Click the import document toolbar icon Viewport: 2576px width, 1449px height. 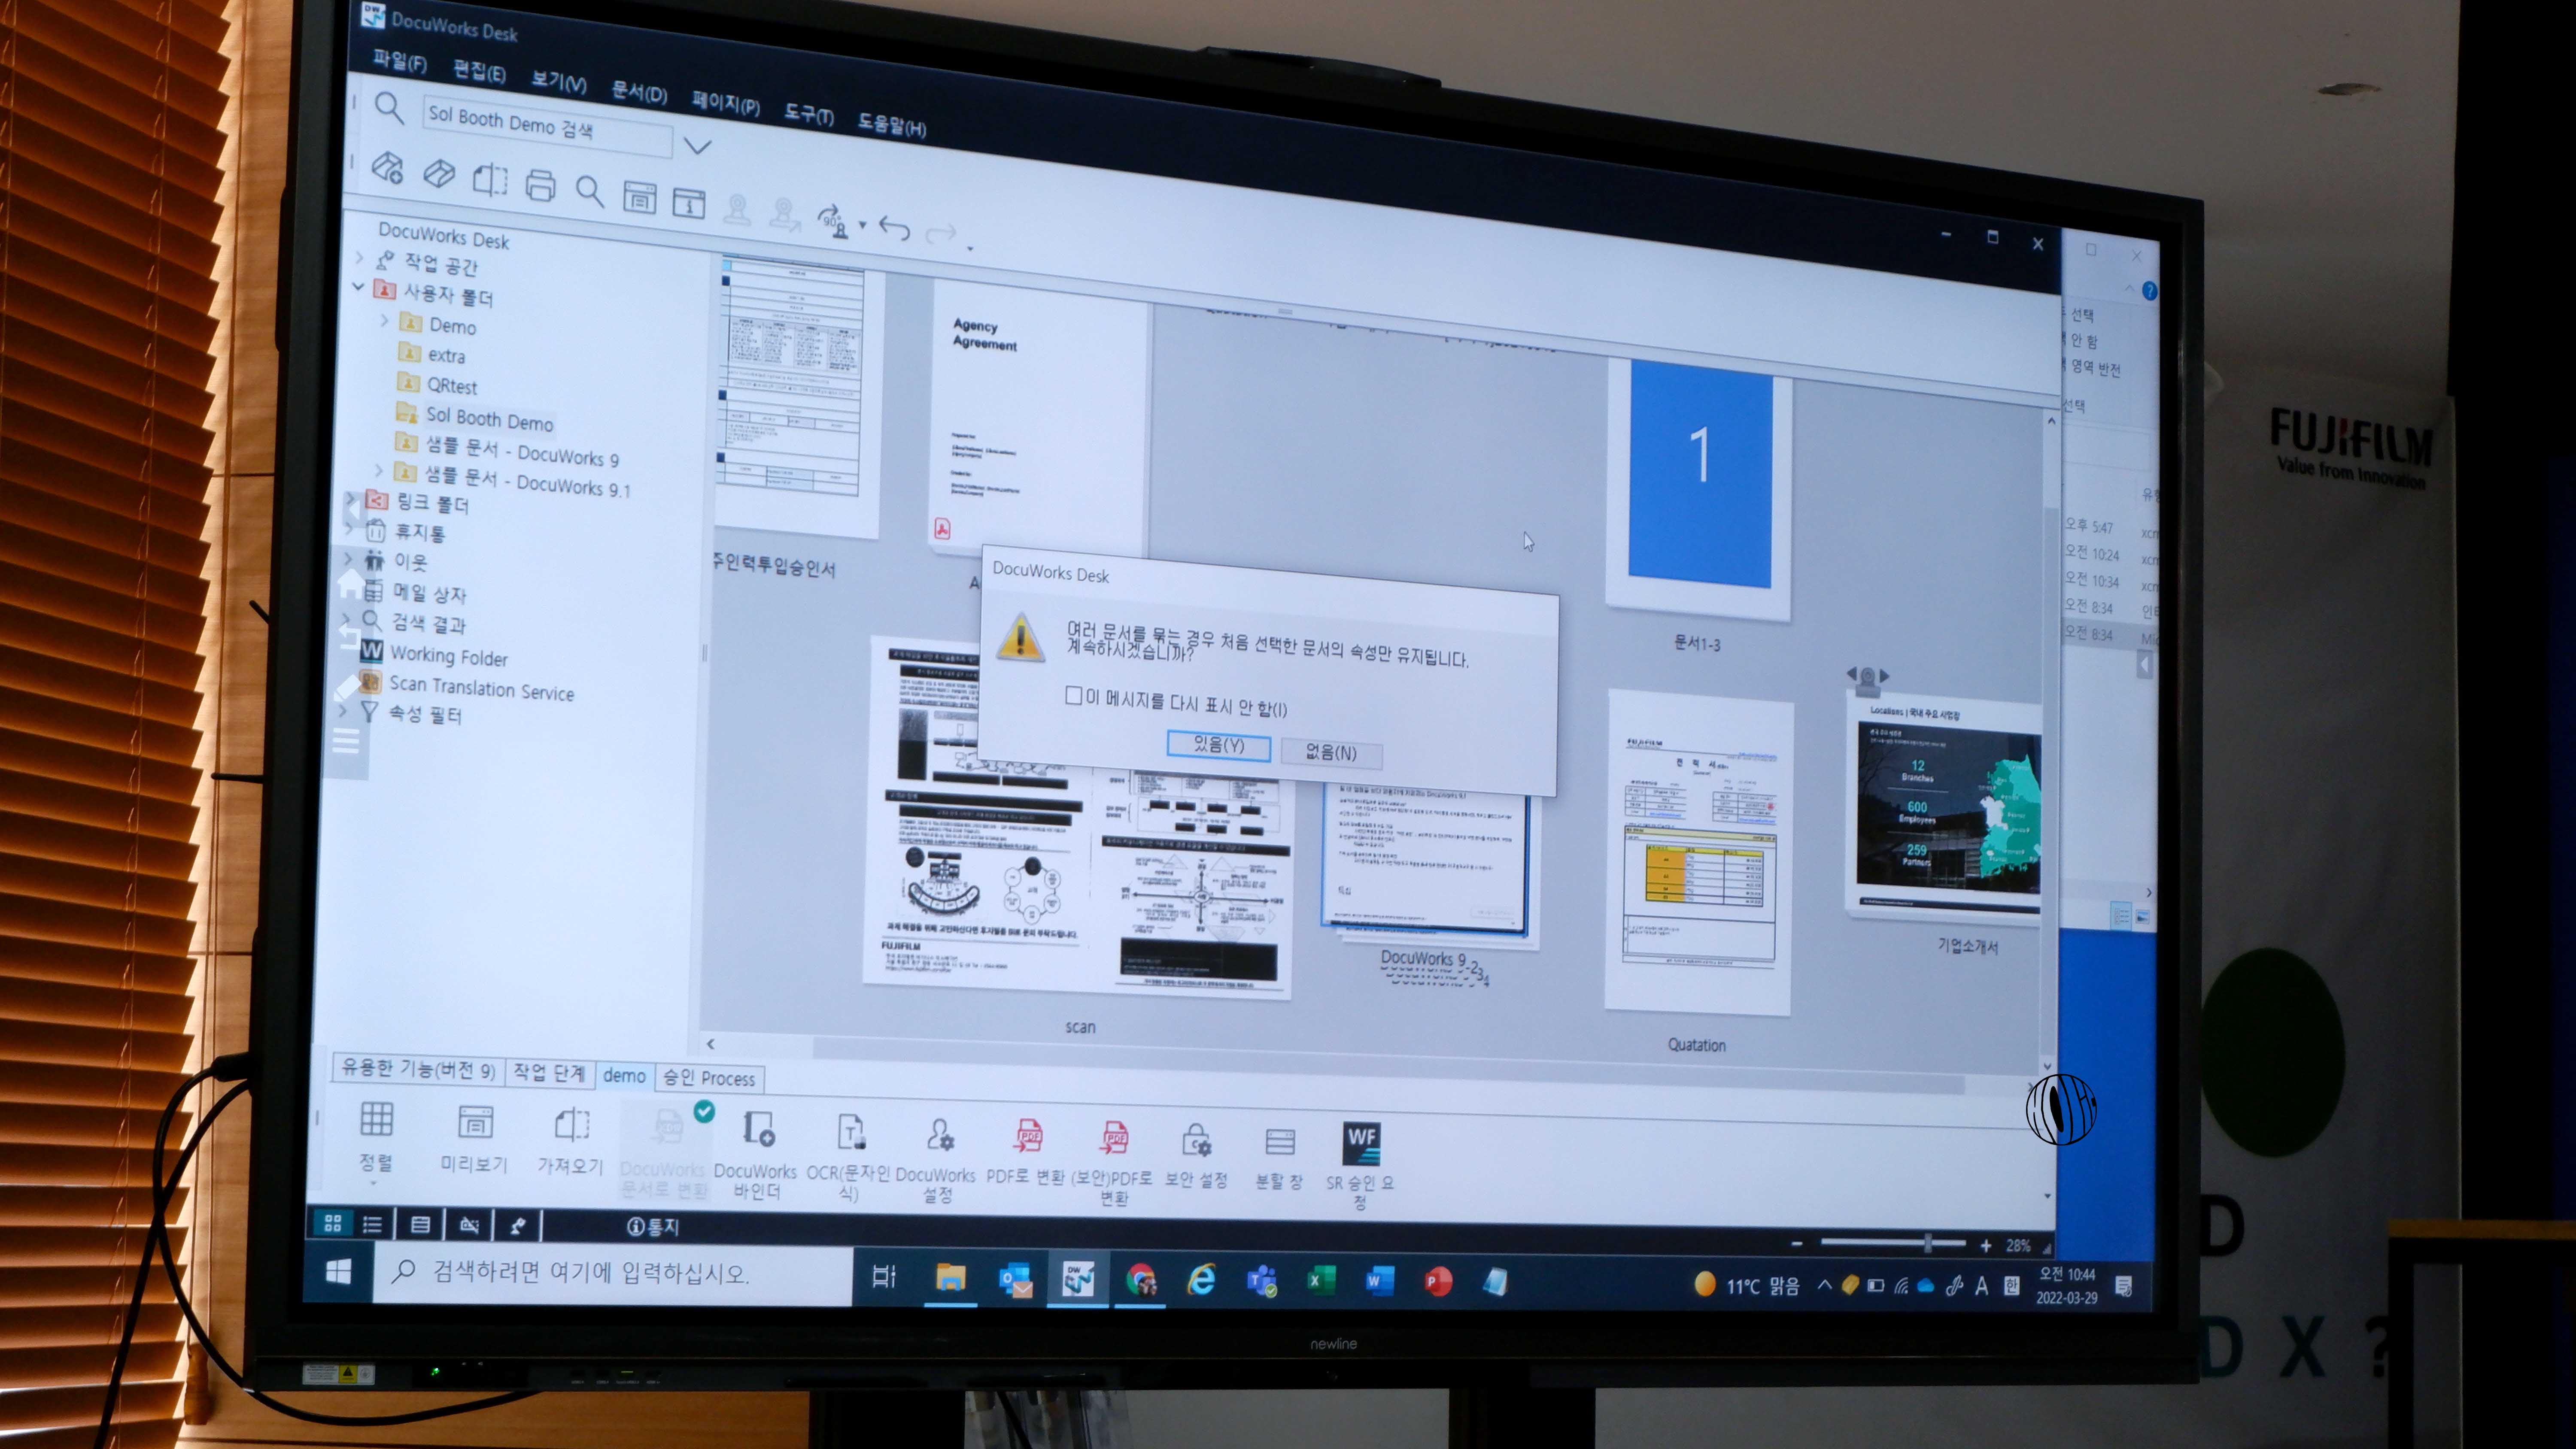pyautogui.click(x=490, y=179)
